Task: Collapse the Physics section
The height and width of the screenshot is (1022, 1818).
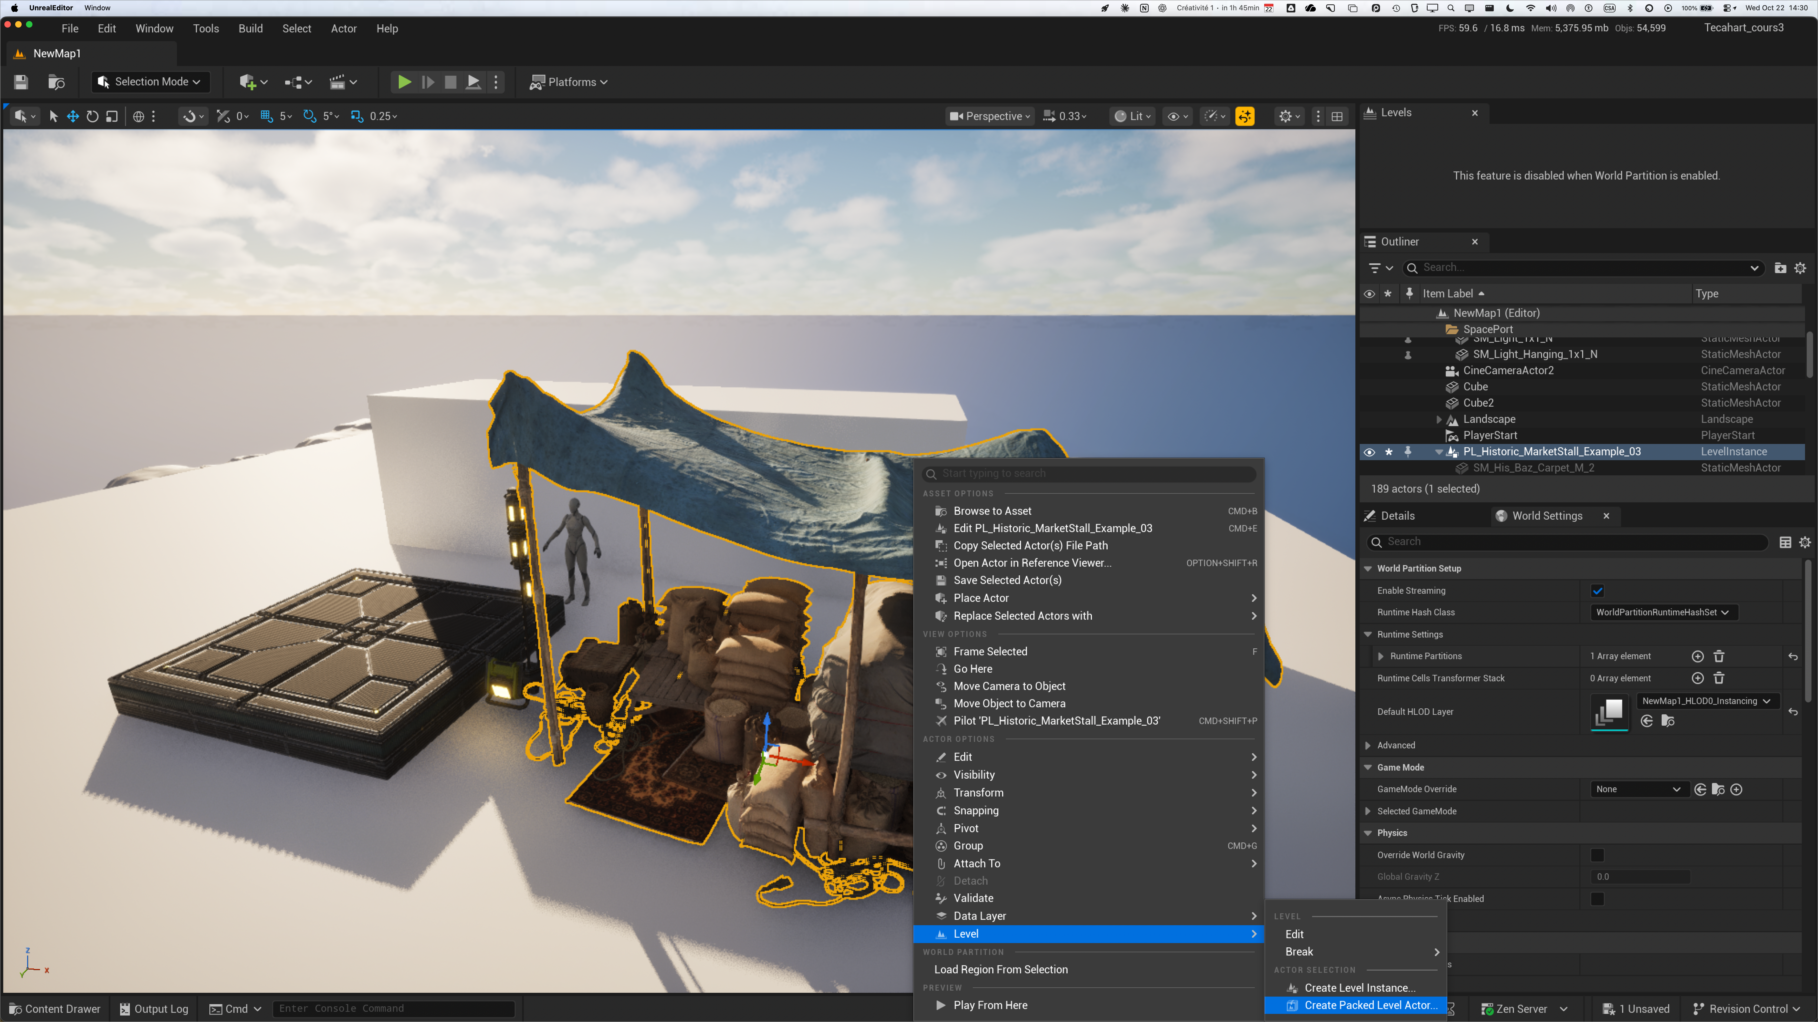Action: 1368,834
